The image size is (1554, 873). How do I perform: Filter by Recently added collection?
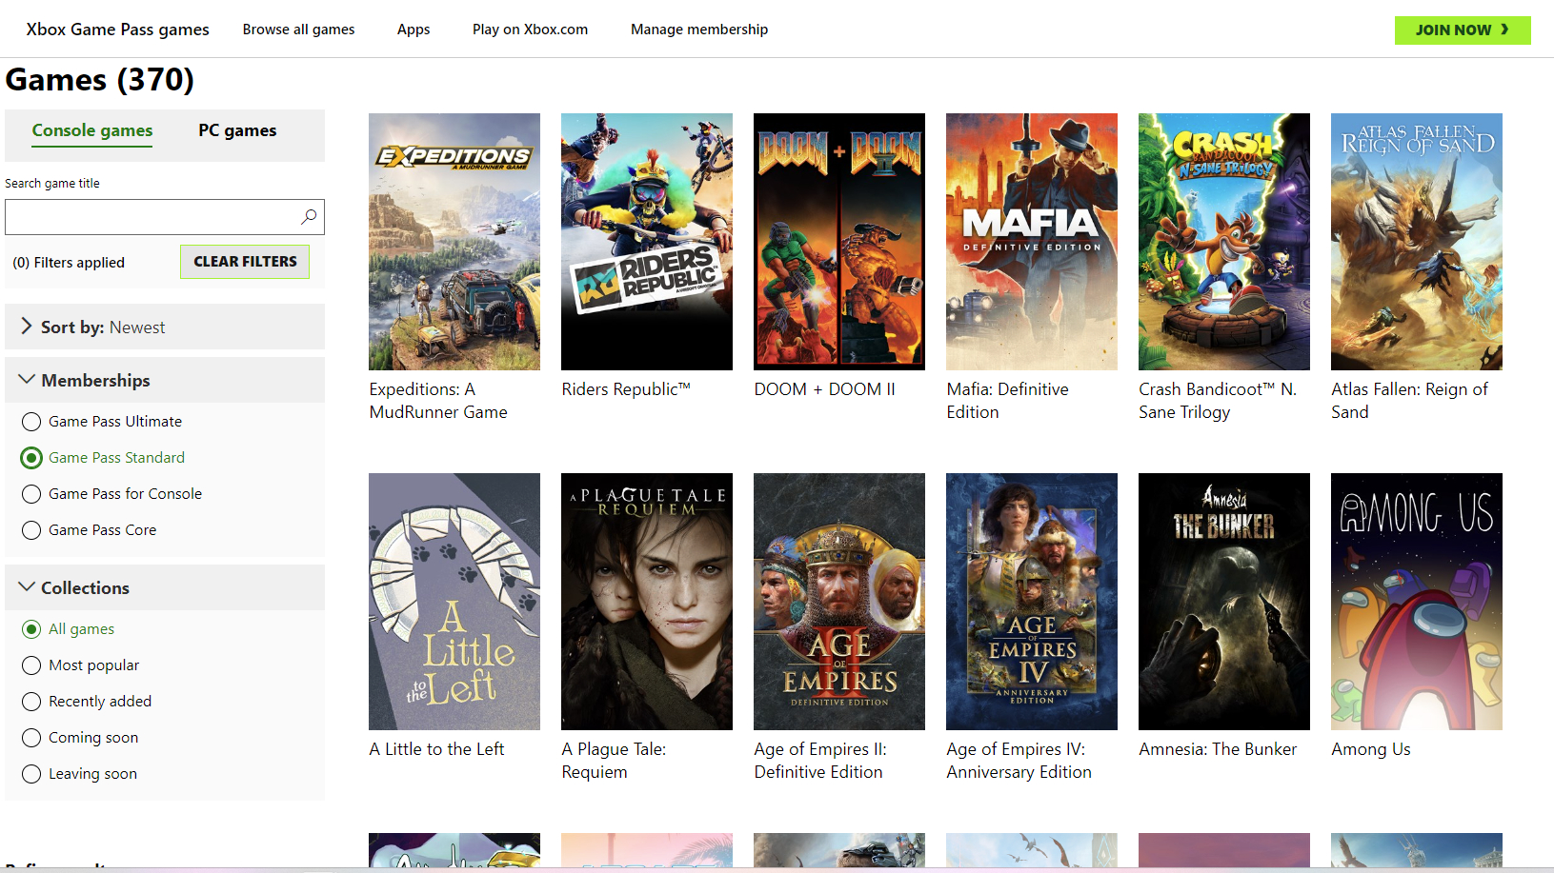31,702
